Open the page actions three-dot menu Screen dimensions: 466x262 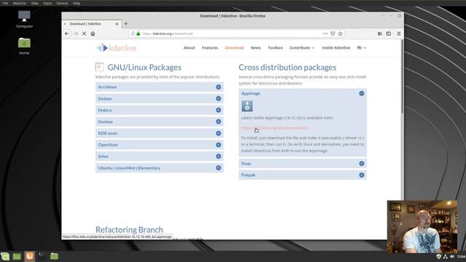(x=325, y=34)
